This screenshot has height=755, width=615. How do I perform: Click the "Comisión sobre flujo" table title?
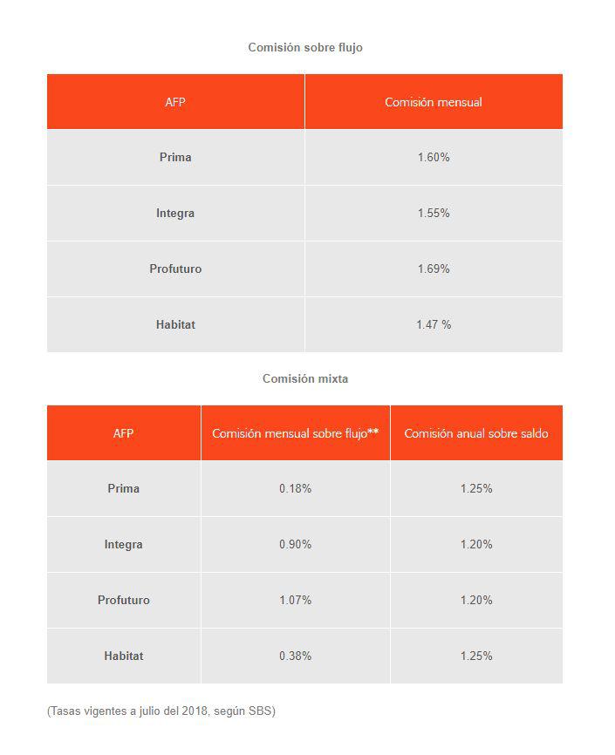[x=304, y=47]
